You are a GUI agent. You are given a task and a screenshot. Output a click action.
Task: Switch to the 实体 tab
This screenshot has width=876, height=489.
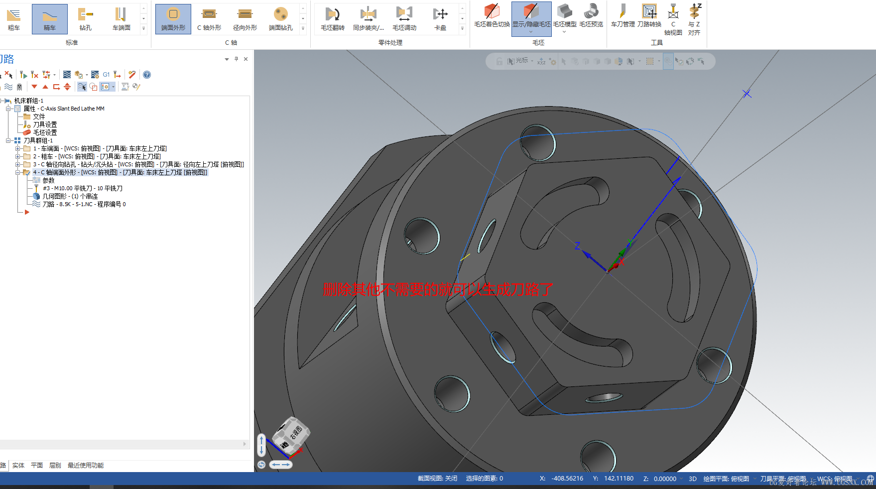[18, 466]
